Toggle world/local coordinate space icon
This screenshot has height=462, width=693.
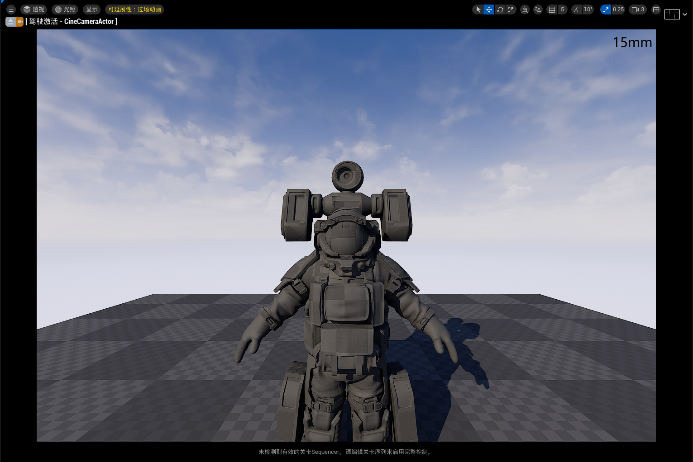tap(525, 9)
